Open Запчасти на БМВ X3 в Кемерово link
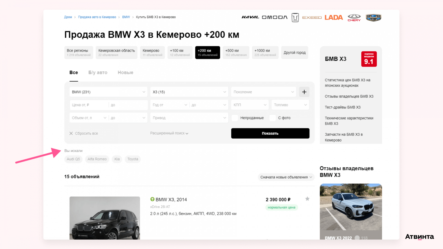Viewport: 443px width, 249px height. click(344, 137)
